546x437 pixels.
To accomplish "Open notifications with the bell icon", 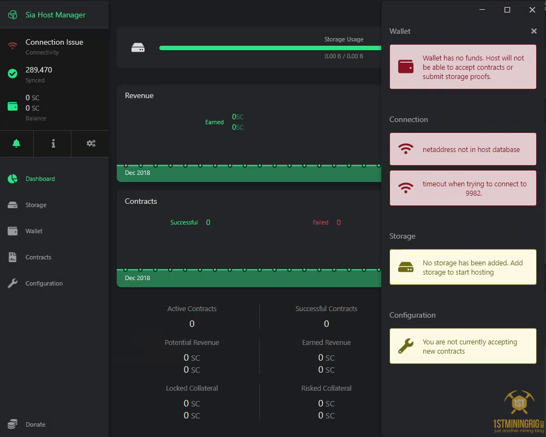I will pos(16,143).
